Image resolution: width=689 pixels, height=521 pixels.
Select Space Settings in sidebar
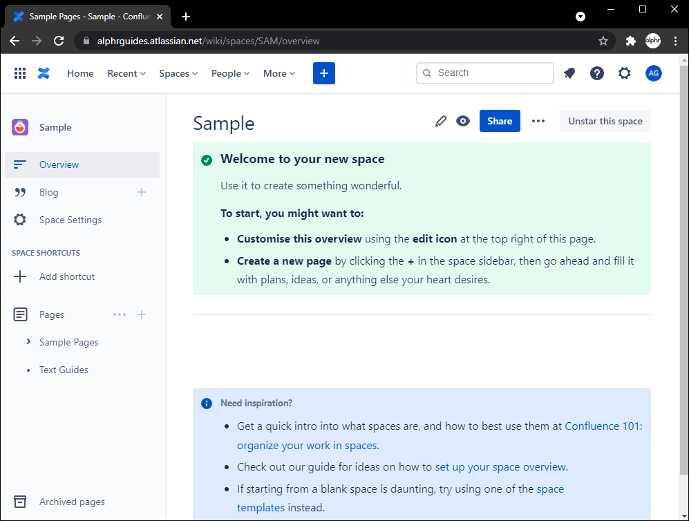[x=70, y=220]
